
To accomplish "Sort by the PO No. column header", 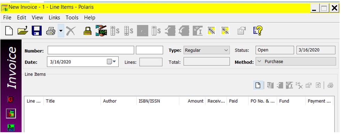I will (x=263, y=101).
